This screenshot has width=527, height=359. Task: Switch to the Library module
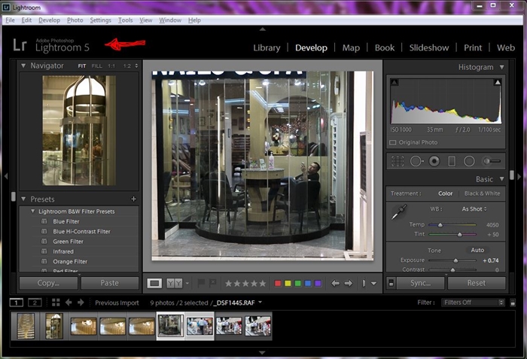(x=267, y=47)
